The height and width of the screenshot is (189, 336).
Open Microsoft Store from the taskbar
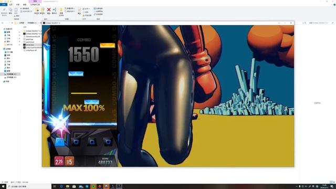tap(74, 186)
